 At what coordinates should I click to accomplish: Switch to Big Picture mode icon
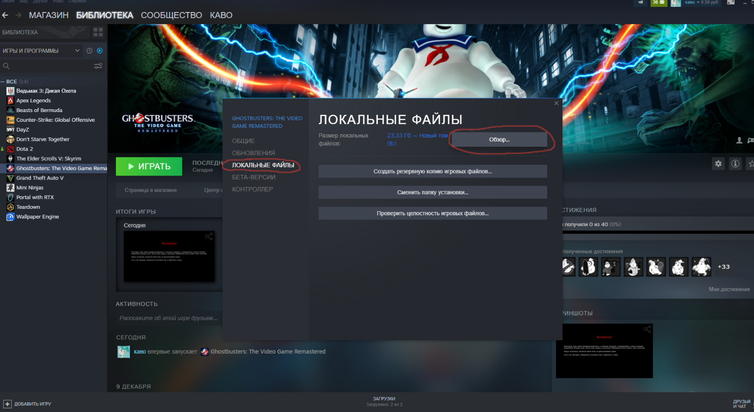click(x=731, y=2)
